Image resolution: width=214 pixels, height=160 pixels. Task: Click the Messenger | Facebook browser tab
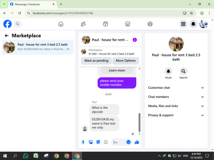[33, 4]
